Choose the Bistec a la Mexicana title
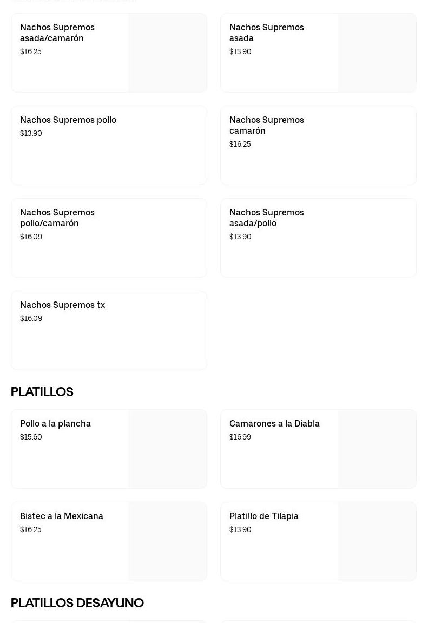The height and width of the screenshot is (623, 435). (x=62, y=516)
